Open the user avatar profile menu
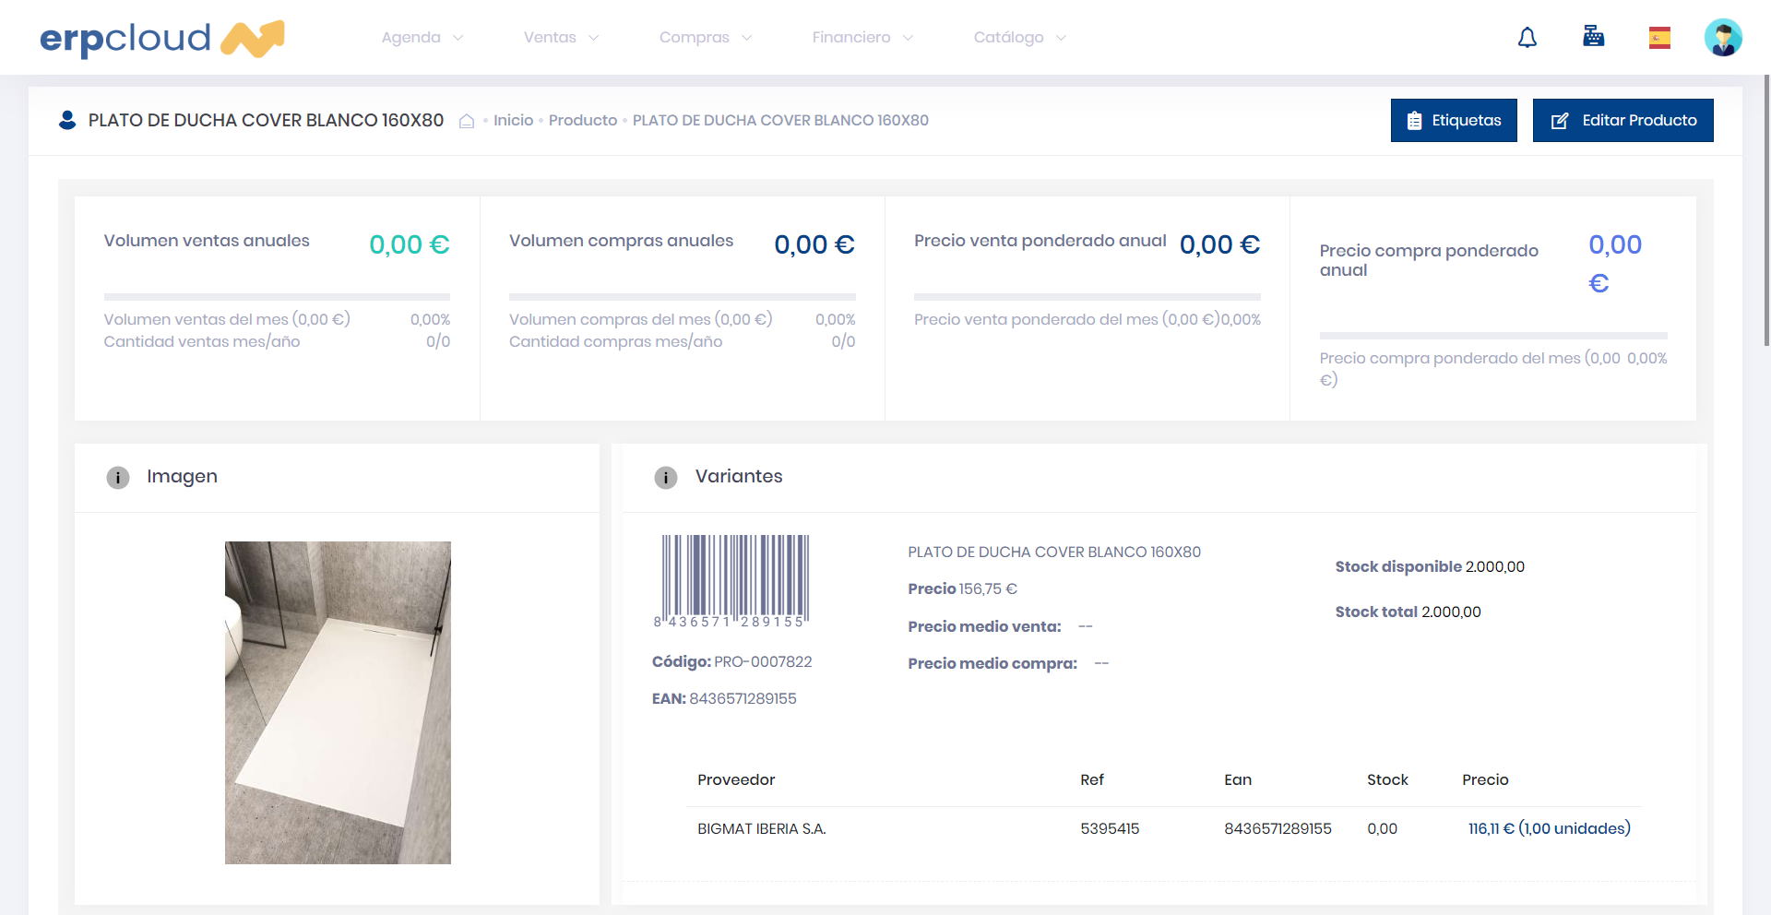This screenshot has height=915, width=1771. pos(1722,38)
